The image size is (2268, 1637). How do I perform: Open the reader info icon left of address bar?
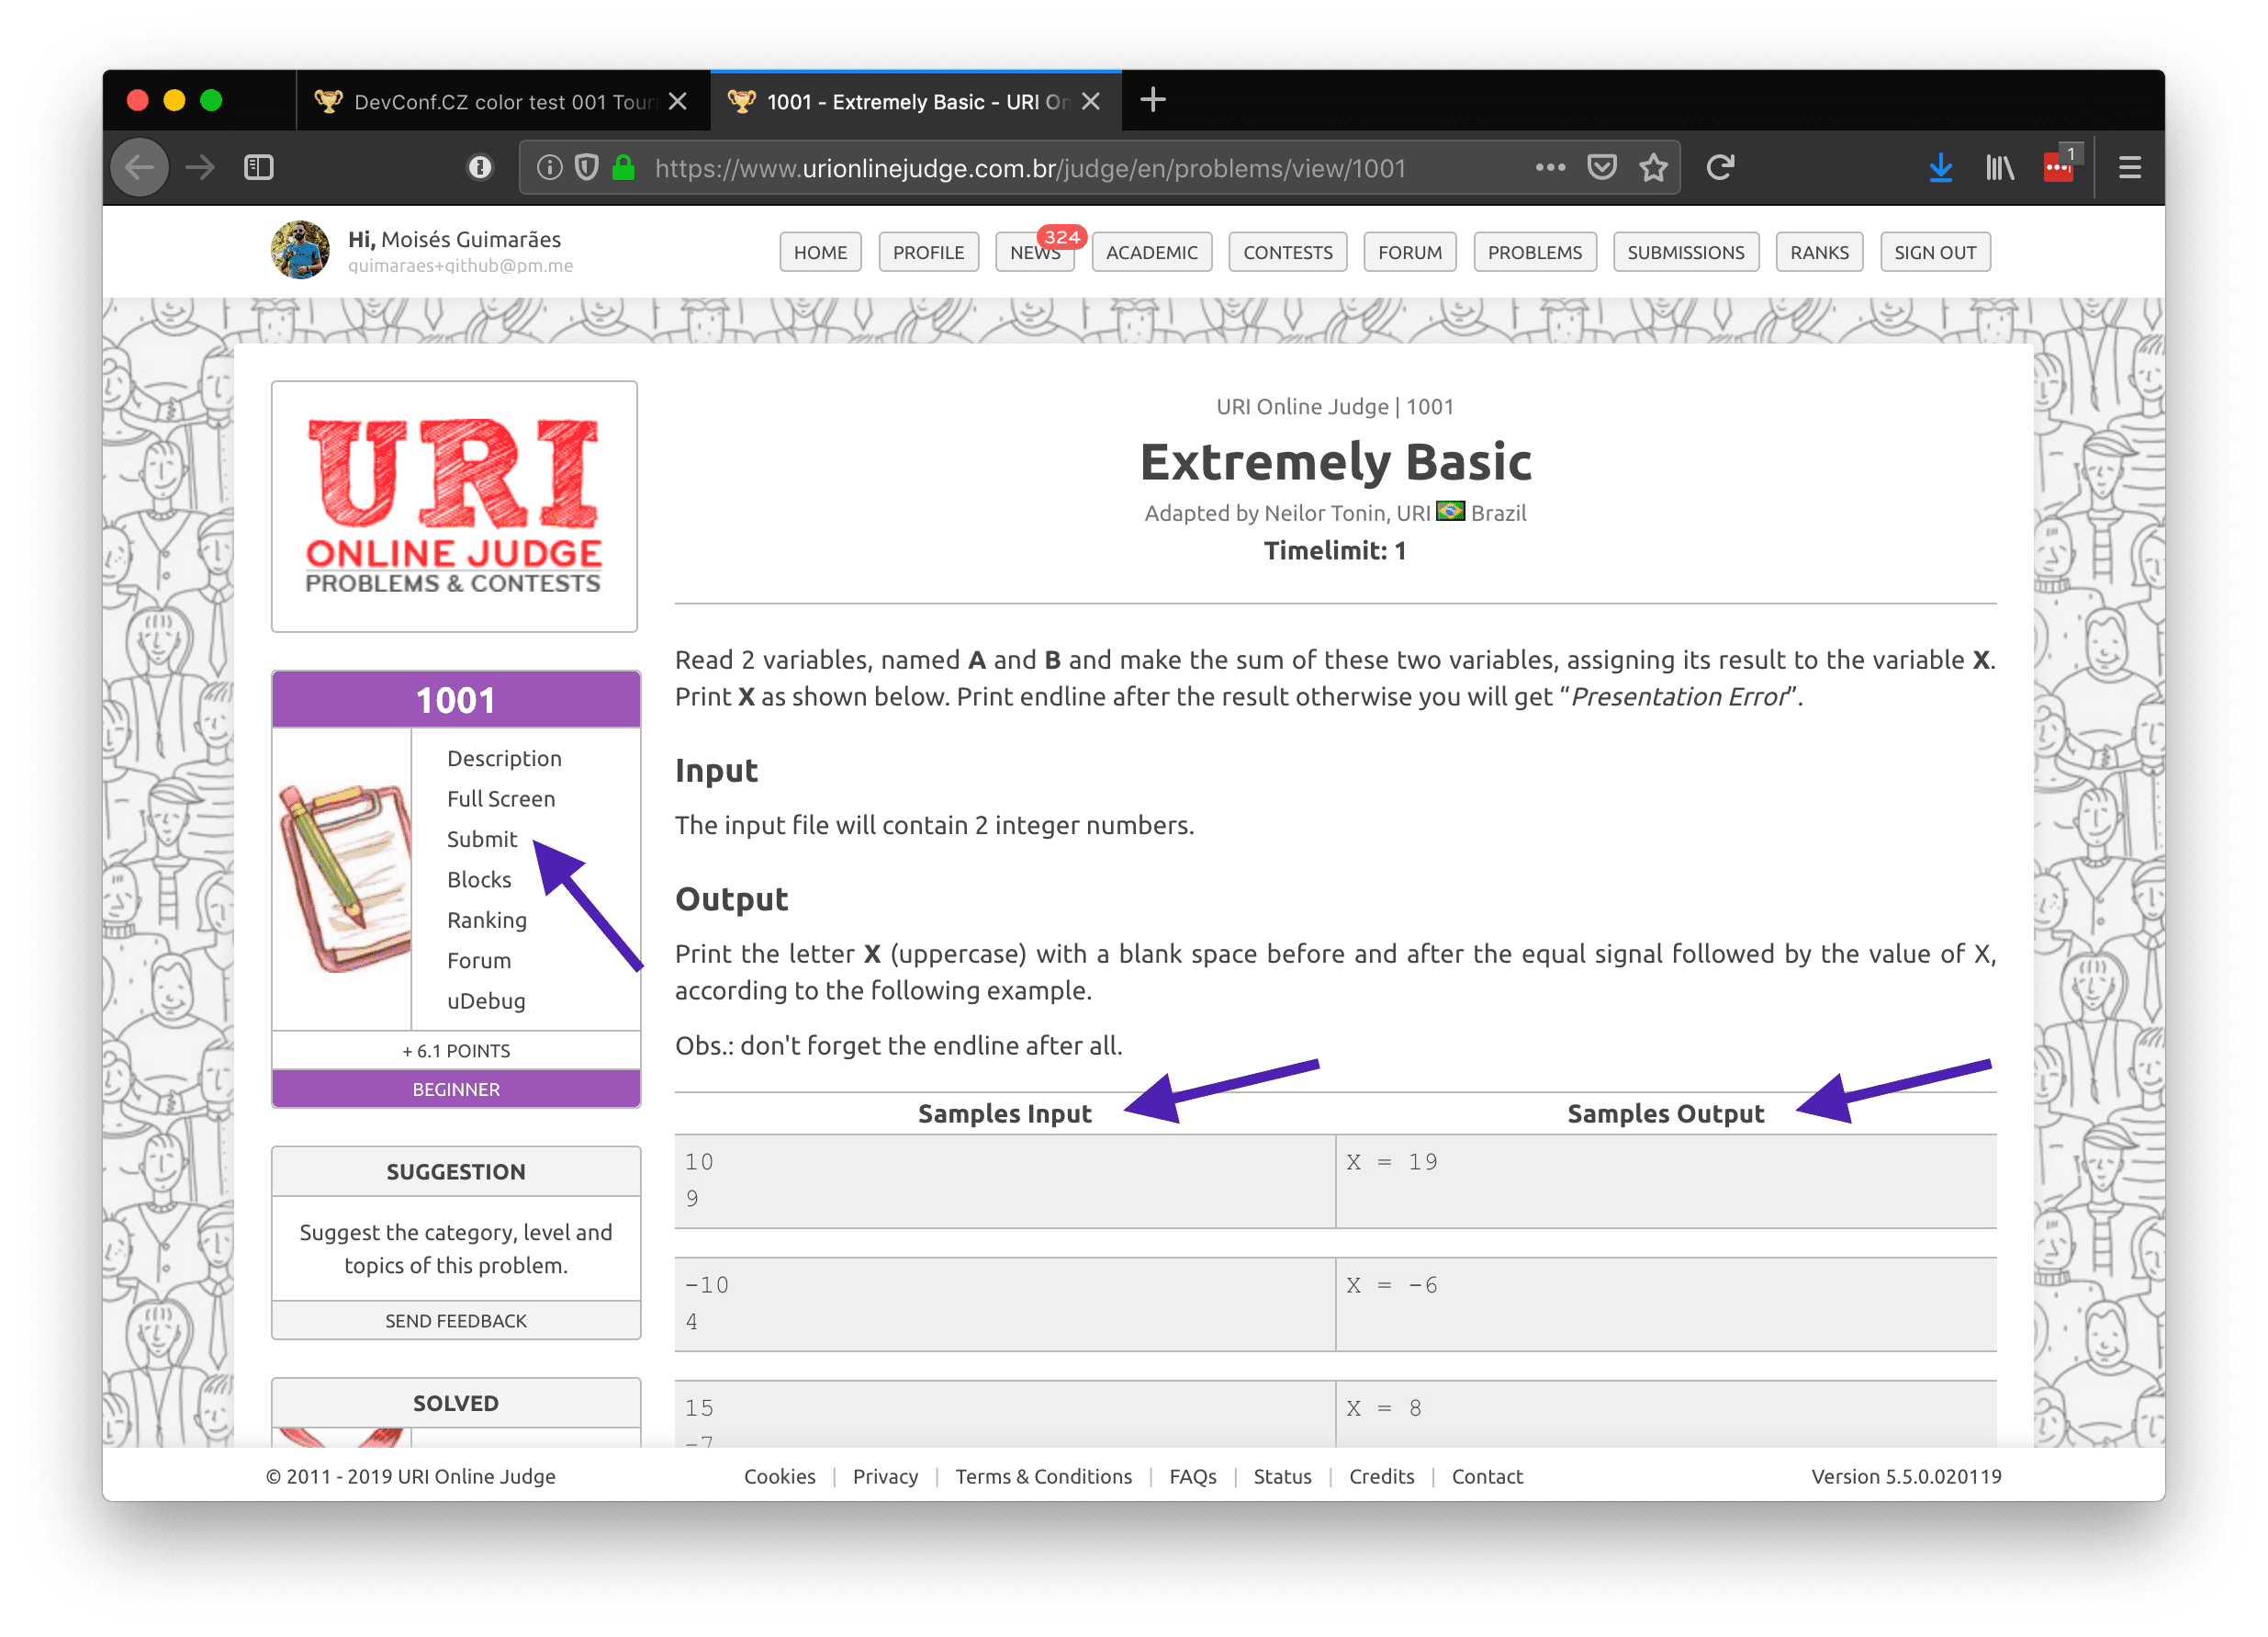pos(480,167)
